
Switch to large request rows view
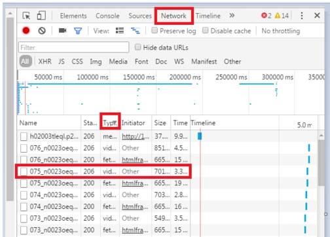click(120, 31)
